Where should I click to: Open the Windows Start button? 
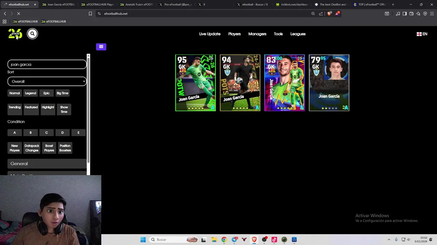tap(143, 240)
